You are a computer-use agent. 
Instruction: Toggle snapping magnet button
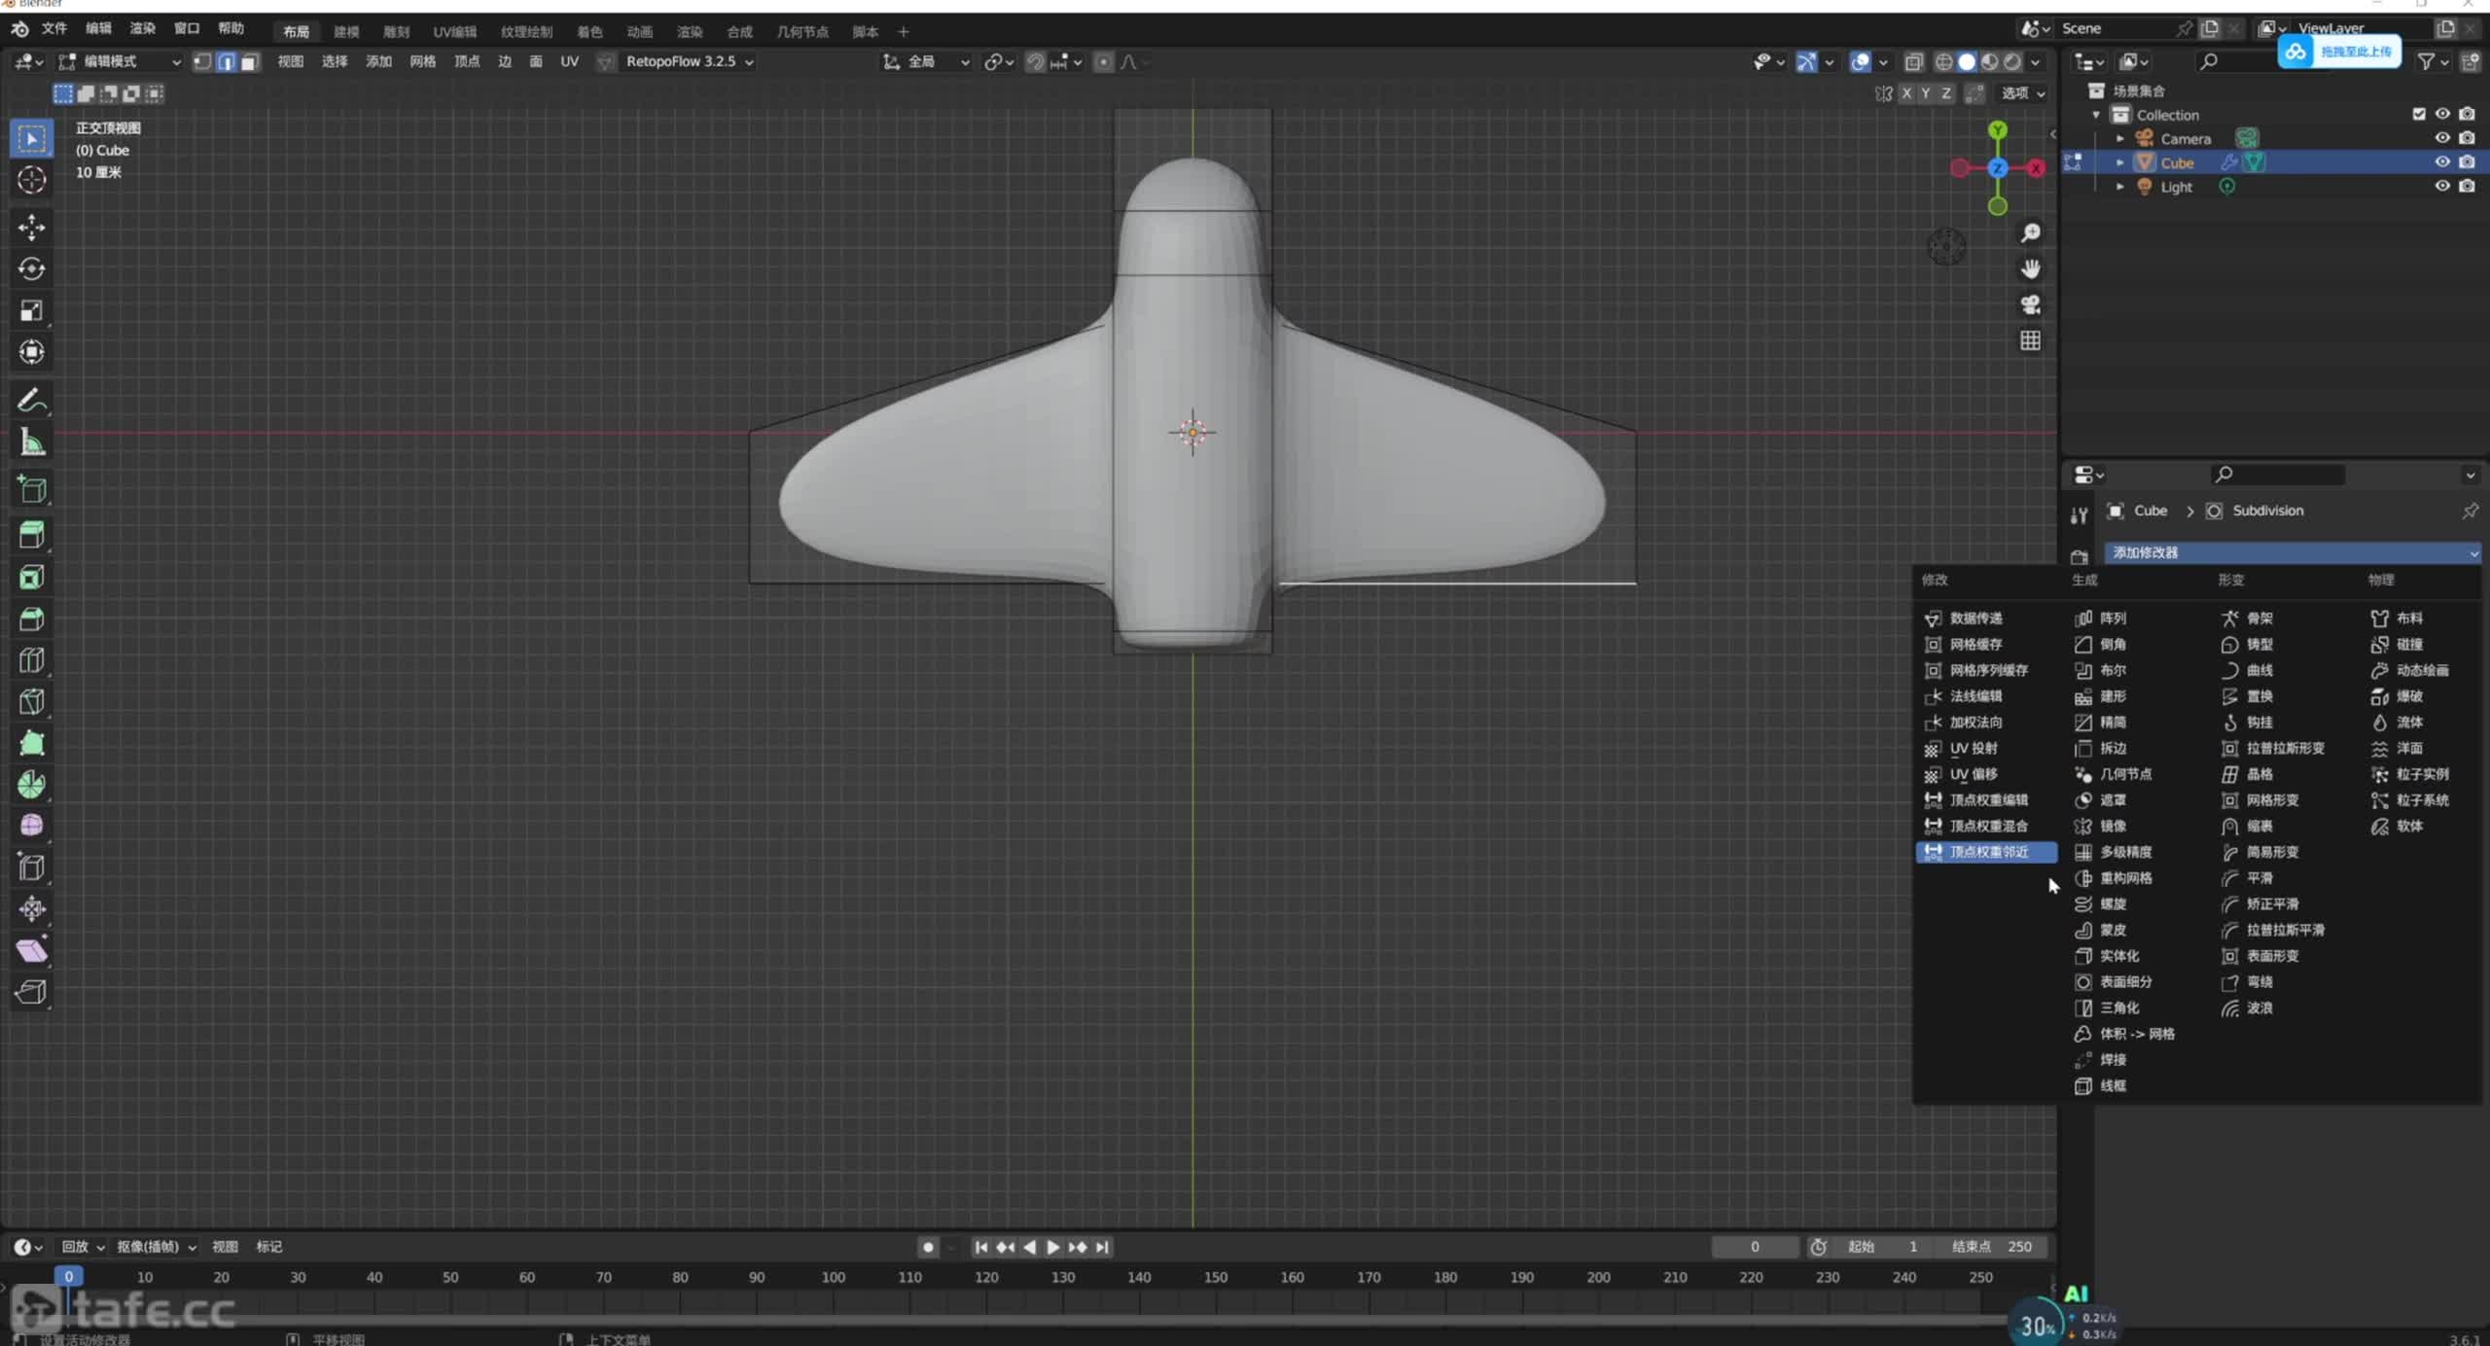coord(1036,62)
